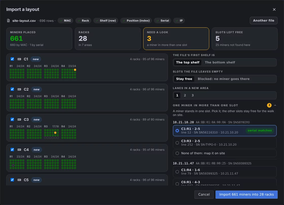The width and height of the screenshot is (284, 205).
Task: Close the Import a layout dialog
Action: click(274, 9)
